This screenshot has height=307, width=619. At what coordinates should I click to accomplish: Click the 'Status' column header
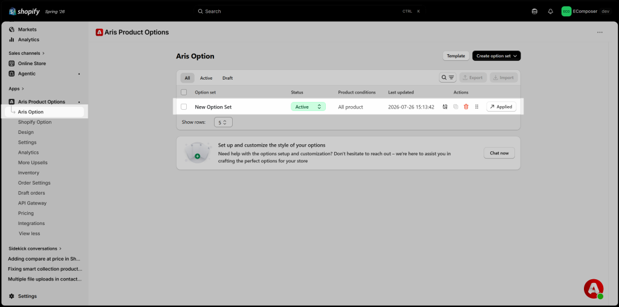coord(297,92)
